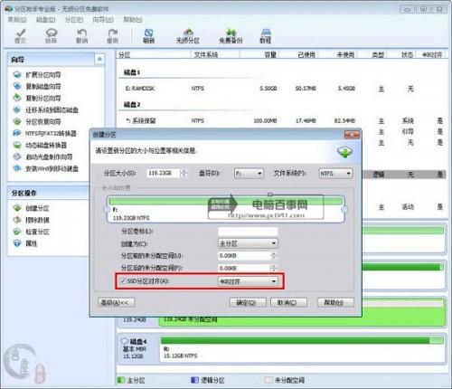Open the 磁盘(D) menu

click(45, 20)
